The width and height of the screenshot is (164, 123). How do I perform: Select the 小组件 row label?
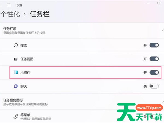click(25, 73)
